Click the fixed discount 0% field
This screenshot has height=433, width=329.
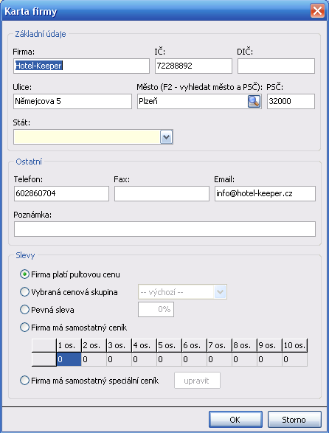point(156,310)
